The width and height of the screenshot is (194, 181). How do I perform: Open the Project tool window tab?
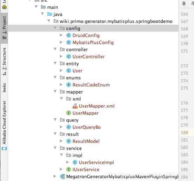[4, 28]
